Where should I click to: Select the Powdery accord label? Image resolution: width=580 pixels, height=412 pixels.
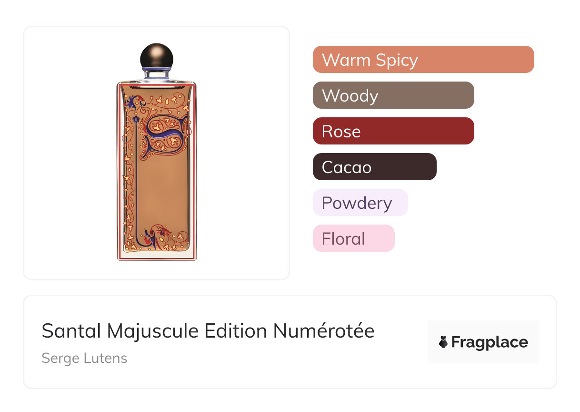click(x=360, y=203)
